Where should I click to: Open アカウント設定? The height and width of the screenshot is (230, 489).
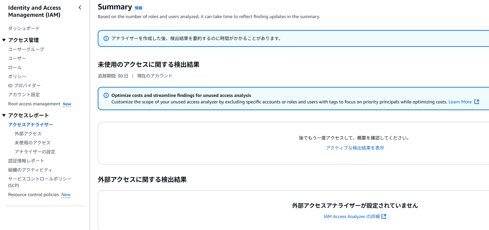tap(24, 94)
